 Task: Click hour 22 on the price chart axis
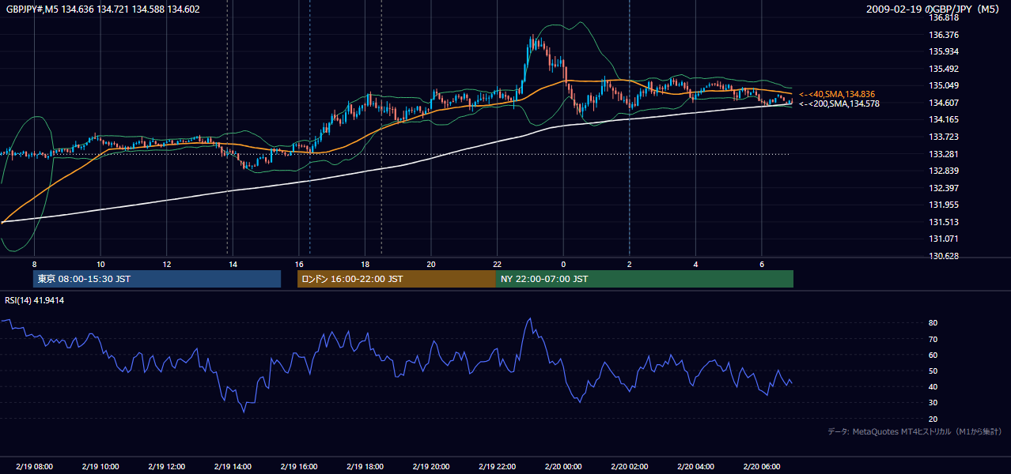pyautogui.click(x=497, y=263)
